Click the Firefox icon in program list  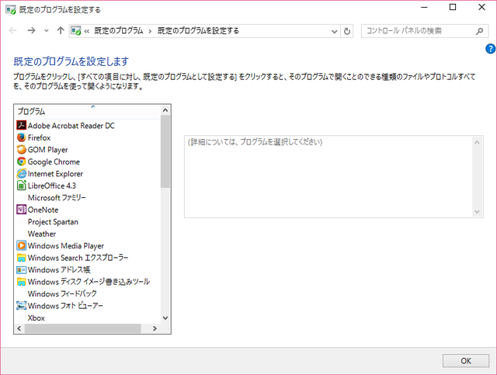point(21,137)
